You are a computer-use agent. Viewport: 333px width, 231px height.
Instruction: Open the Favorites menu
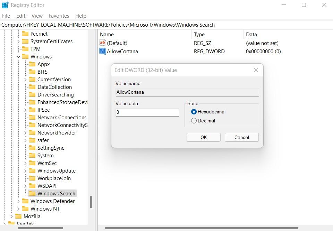tap(59, 16)
